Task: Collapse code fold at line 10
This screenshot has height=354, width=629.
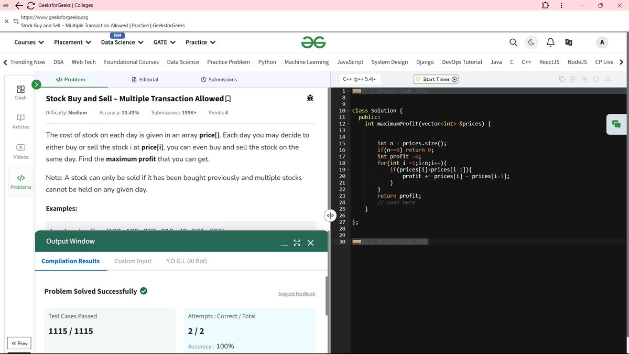Action: click(x=348, y=111)
